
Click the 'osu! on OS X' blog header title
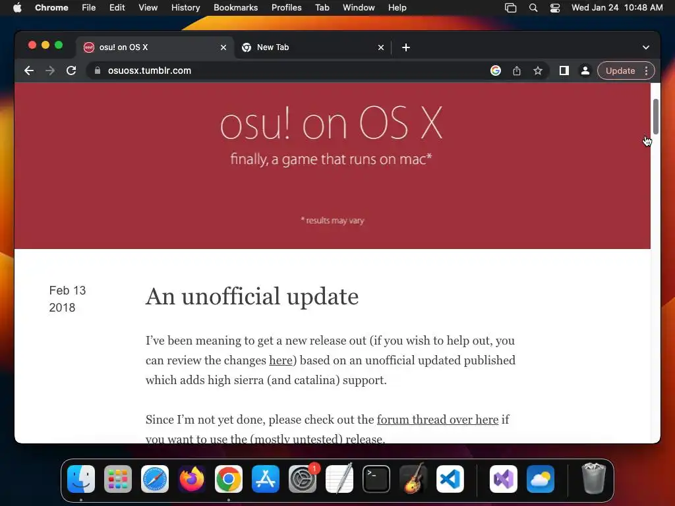[331, 123]
